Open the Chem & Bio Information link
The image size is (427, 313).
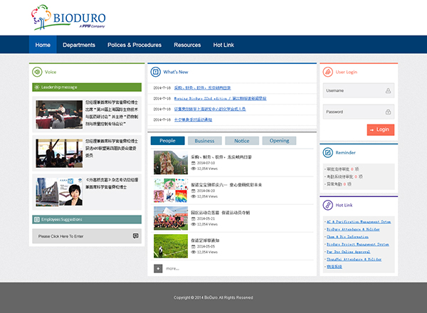tap(347, 237)
